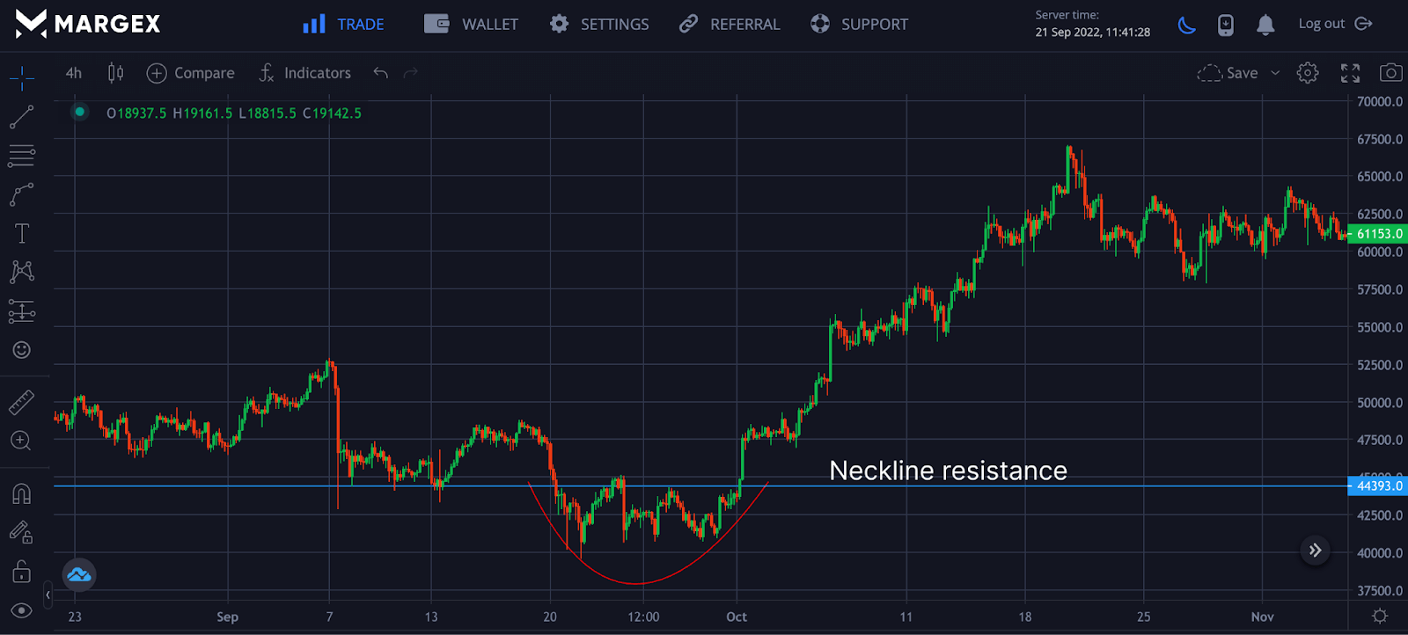Screen dimensions: 1408x635
Task: Click the zoom in tool
Action: coord(22,441)
